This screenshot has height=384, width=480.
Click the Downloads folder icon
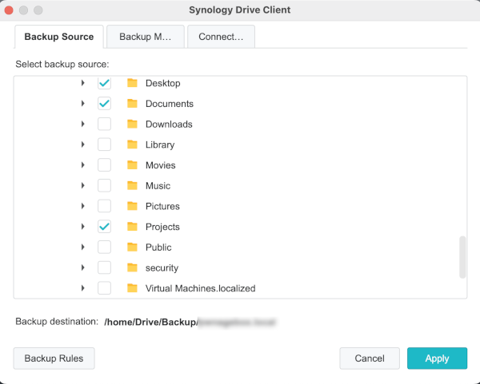132,125
